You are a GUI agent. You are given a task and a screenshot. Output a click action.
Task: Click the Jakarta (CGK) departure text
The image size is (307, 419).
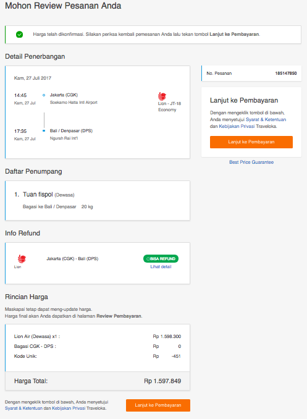coord(64,95)
